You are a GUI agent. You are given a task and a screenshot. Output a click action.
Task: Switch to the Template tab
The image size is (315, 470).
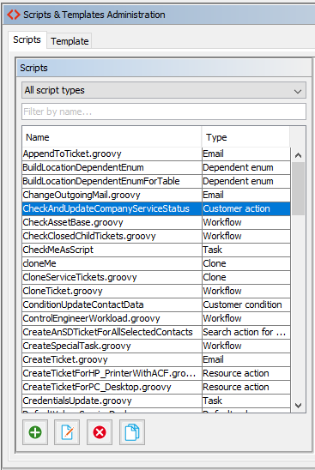(70, 41)
